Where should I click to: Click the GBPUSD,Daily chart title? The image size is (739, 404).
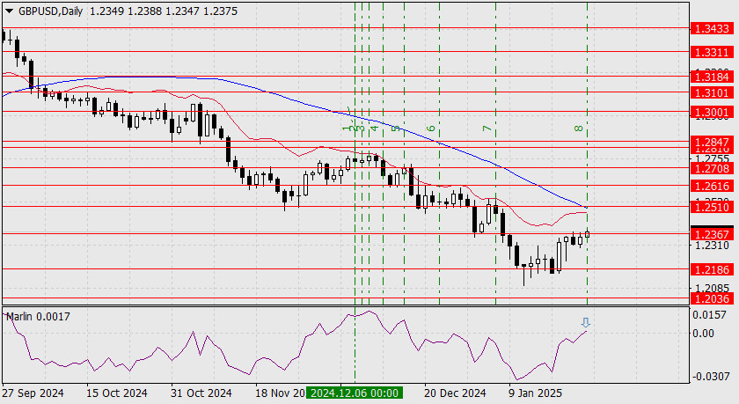(x=50, y=11)
